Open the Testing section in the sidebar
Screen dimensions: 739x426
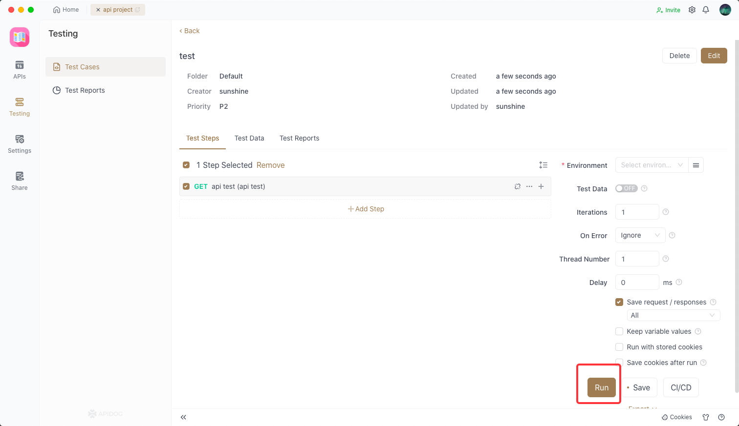pos(20,107)
